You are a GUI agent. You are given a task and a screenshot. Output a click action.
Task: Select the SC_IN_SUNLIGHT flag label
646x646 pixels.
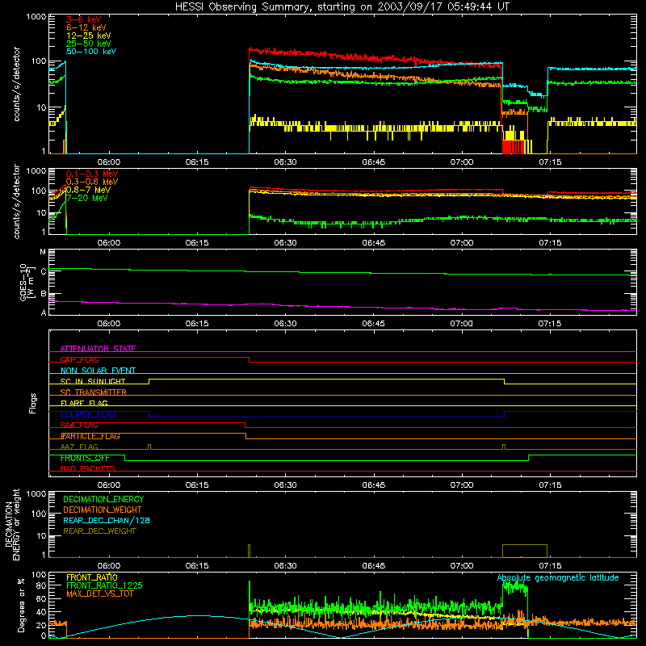(x=93, y=381)
